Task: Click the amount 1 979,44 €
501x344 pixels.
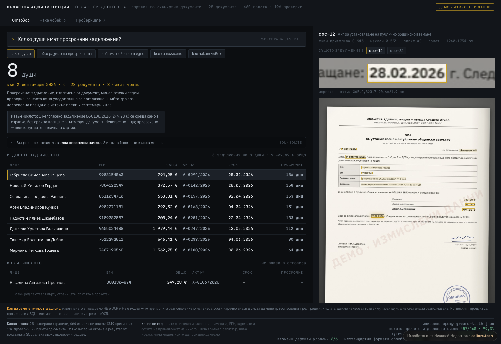Action: pos(165,229)
